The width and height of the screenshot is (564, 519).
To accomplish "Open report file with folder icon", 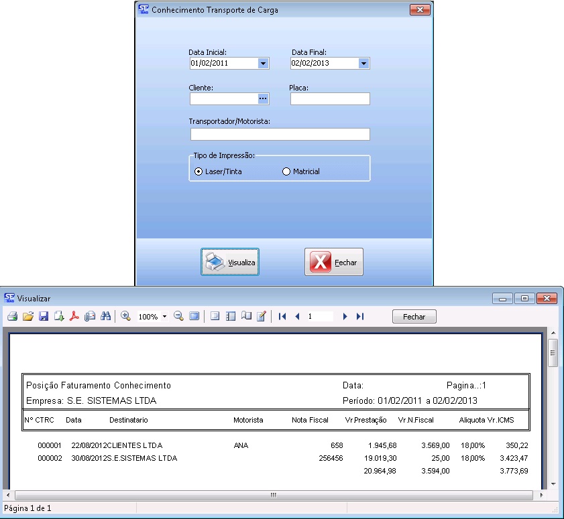I will [x=27, y=316].
